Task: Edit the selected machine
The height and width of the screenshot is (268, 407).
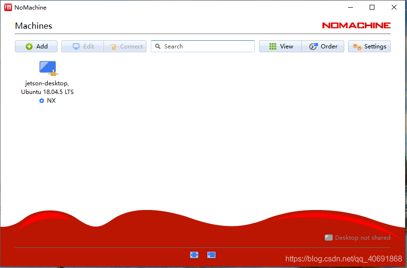Action: (x=82, y=47)
